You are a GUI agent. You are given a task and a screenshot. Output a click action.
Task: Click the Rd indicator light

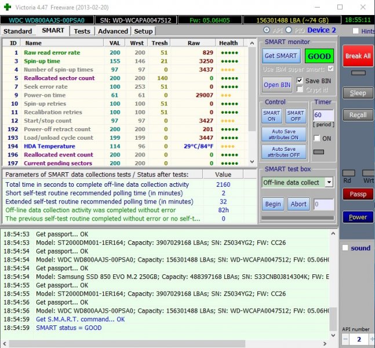349,173
